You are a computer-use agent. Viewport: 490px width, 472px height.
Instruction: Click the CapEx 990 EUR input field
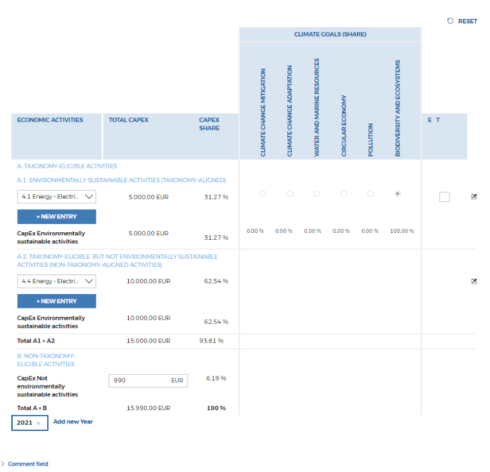[148, 381]
